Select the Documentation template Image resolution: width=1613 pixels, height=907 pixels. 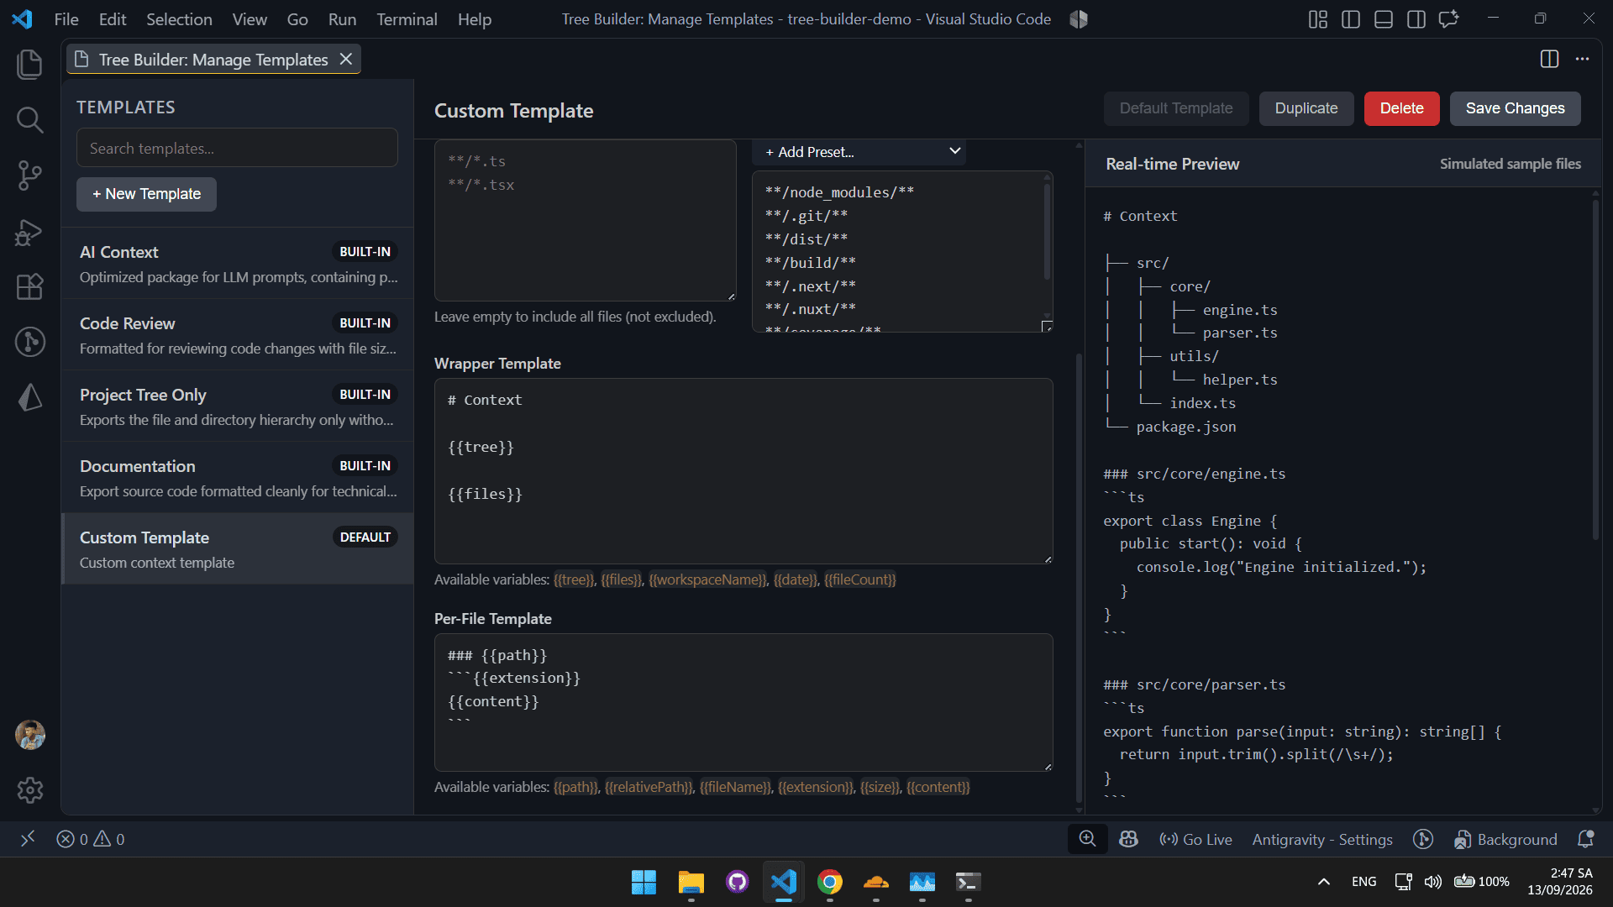coord(238,478)
